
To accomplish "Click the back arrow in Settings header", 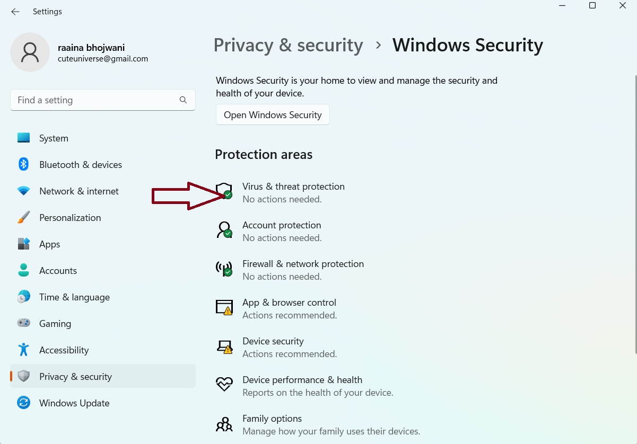I will (x=15, y=12).
